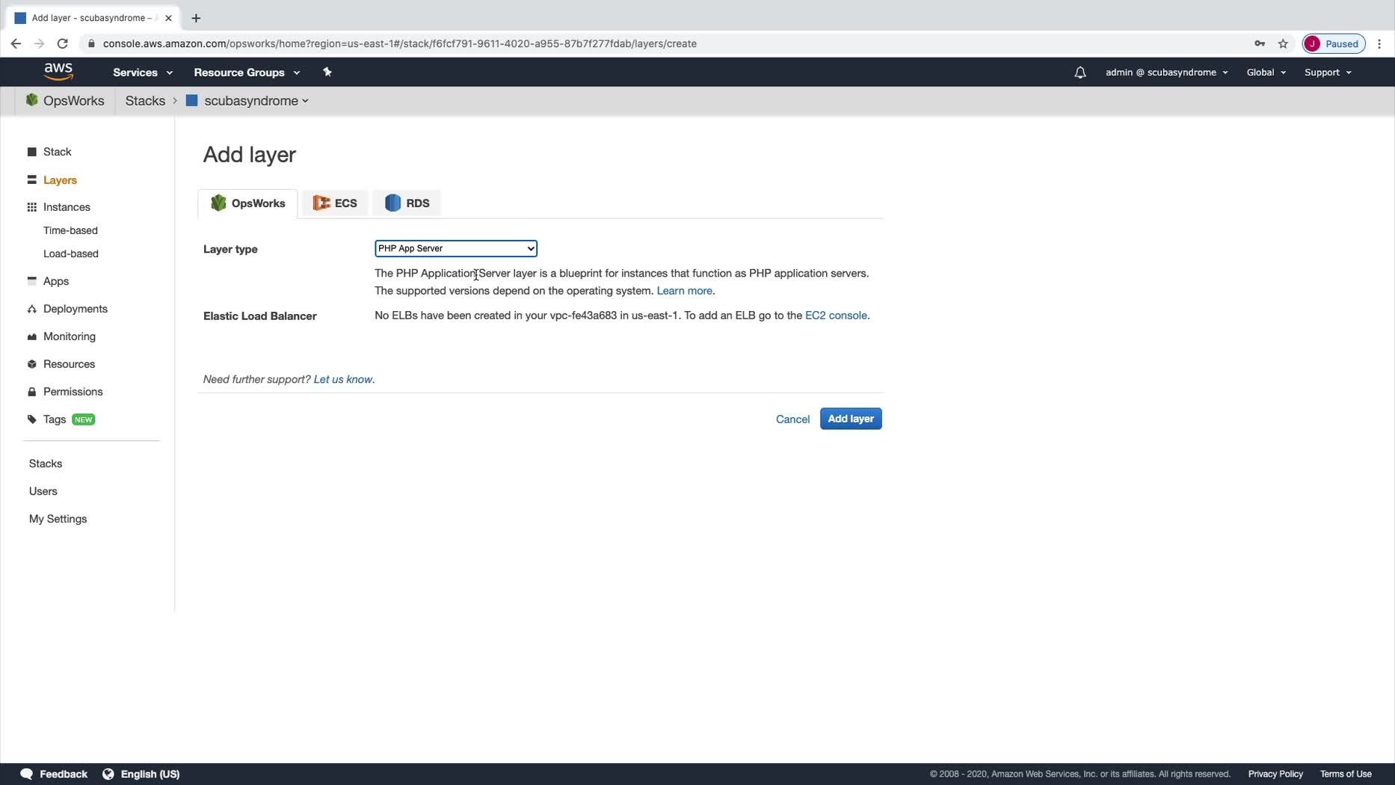Switch to the ECS layer tab
Viewport: 1395px width, 785px height.
coord(335,203)
